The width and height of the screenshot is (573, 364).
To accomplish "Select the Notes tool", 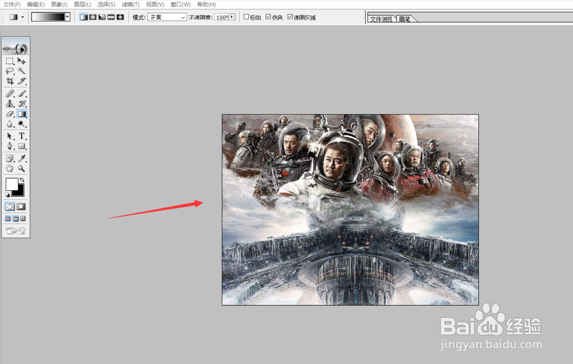I will click(10, 158).
